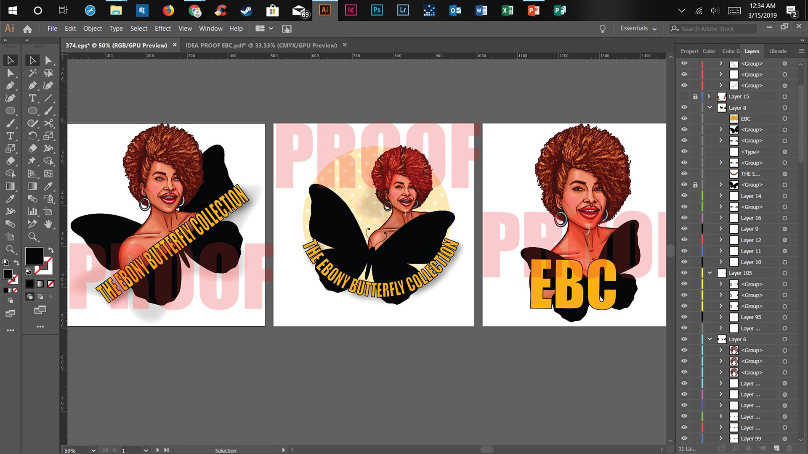Collapse Layer 8 in Layers panel
This screenshot has height=454, width=808.
tap(710, 108)
